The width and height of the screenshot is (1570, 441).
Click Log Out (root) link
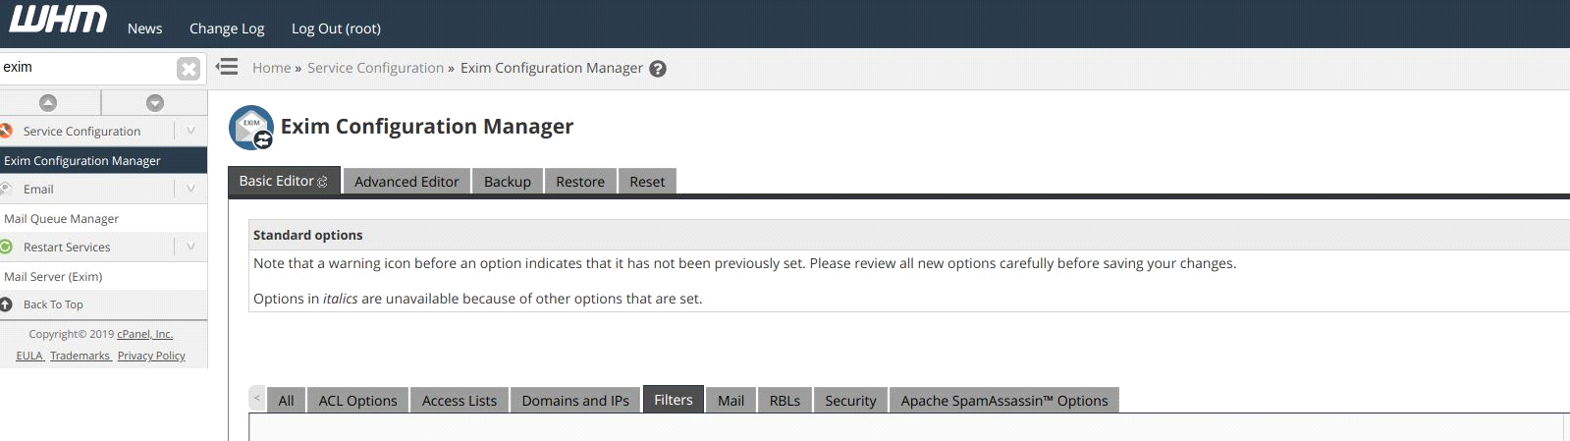pos(336,28)
